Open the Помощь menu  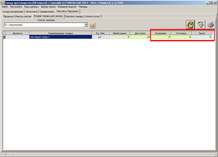click(x=83, y=7)
